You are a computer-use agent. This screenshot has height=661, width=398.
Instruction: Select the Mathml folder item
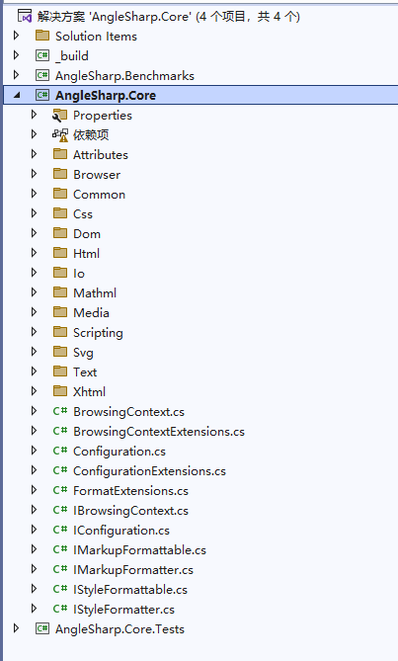pos(95,293)
